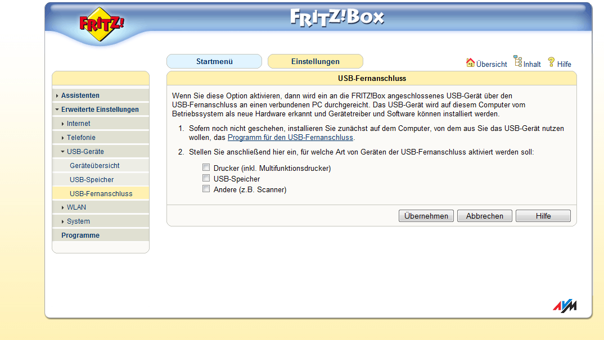604x340 pixels.
Task: Click the System menu label
Action: pyautogui.click(x=78, y=221)
